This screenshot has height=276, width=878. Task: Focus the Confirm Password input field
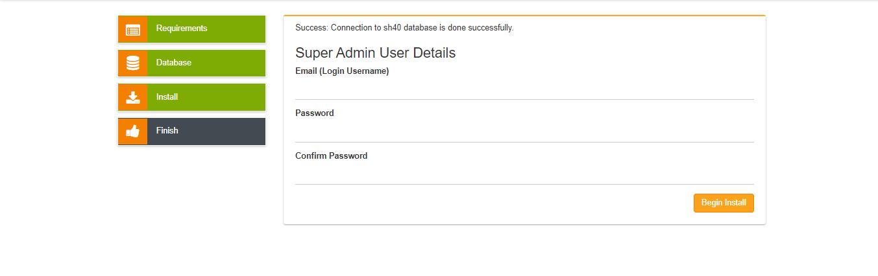point(524,174)
